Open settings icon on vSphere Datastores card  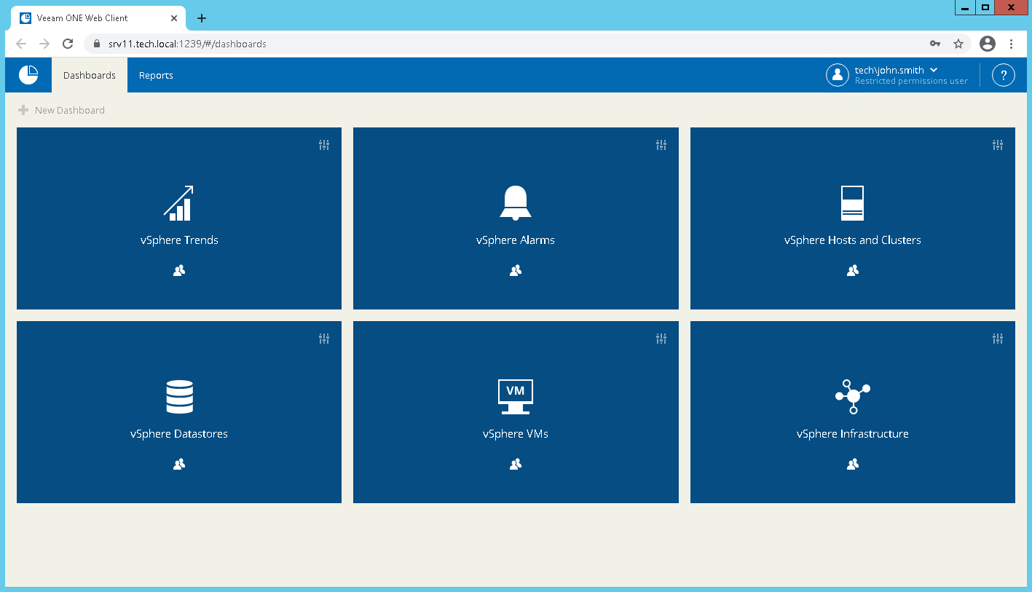tap(324, 339)
